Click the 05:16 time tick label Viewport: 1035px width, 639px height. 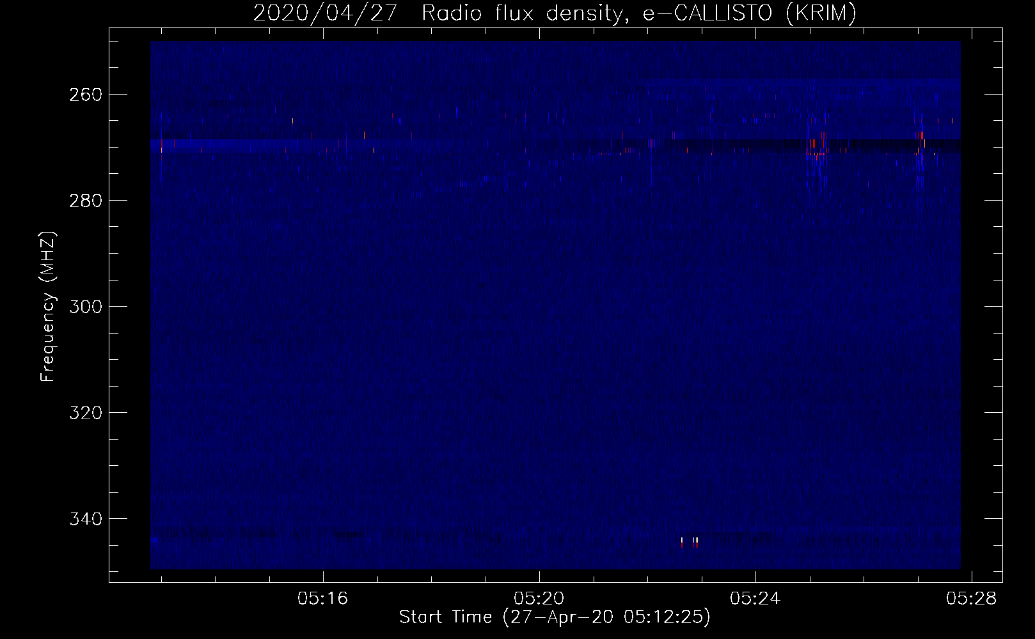[x=323, y=599]
